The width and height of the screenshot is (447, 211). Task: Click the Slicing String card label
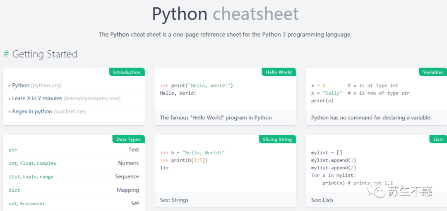277,139
